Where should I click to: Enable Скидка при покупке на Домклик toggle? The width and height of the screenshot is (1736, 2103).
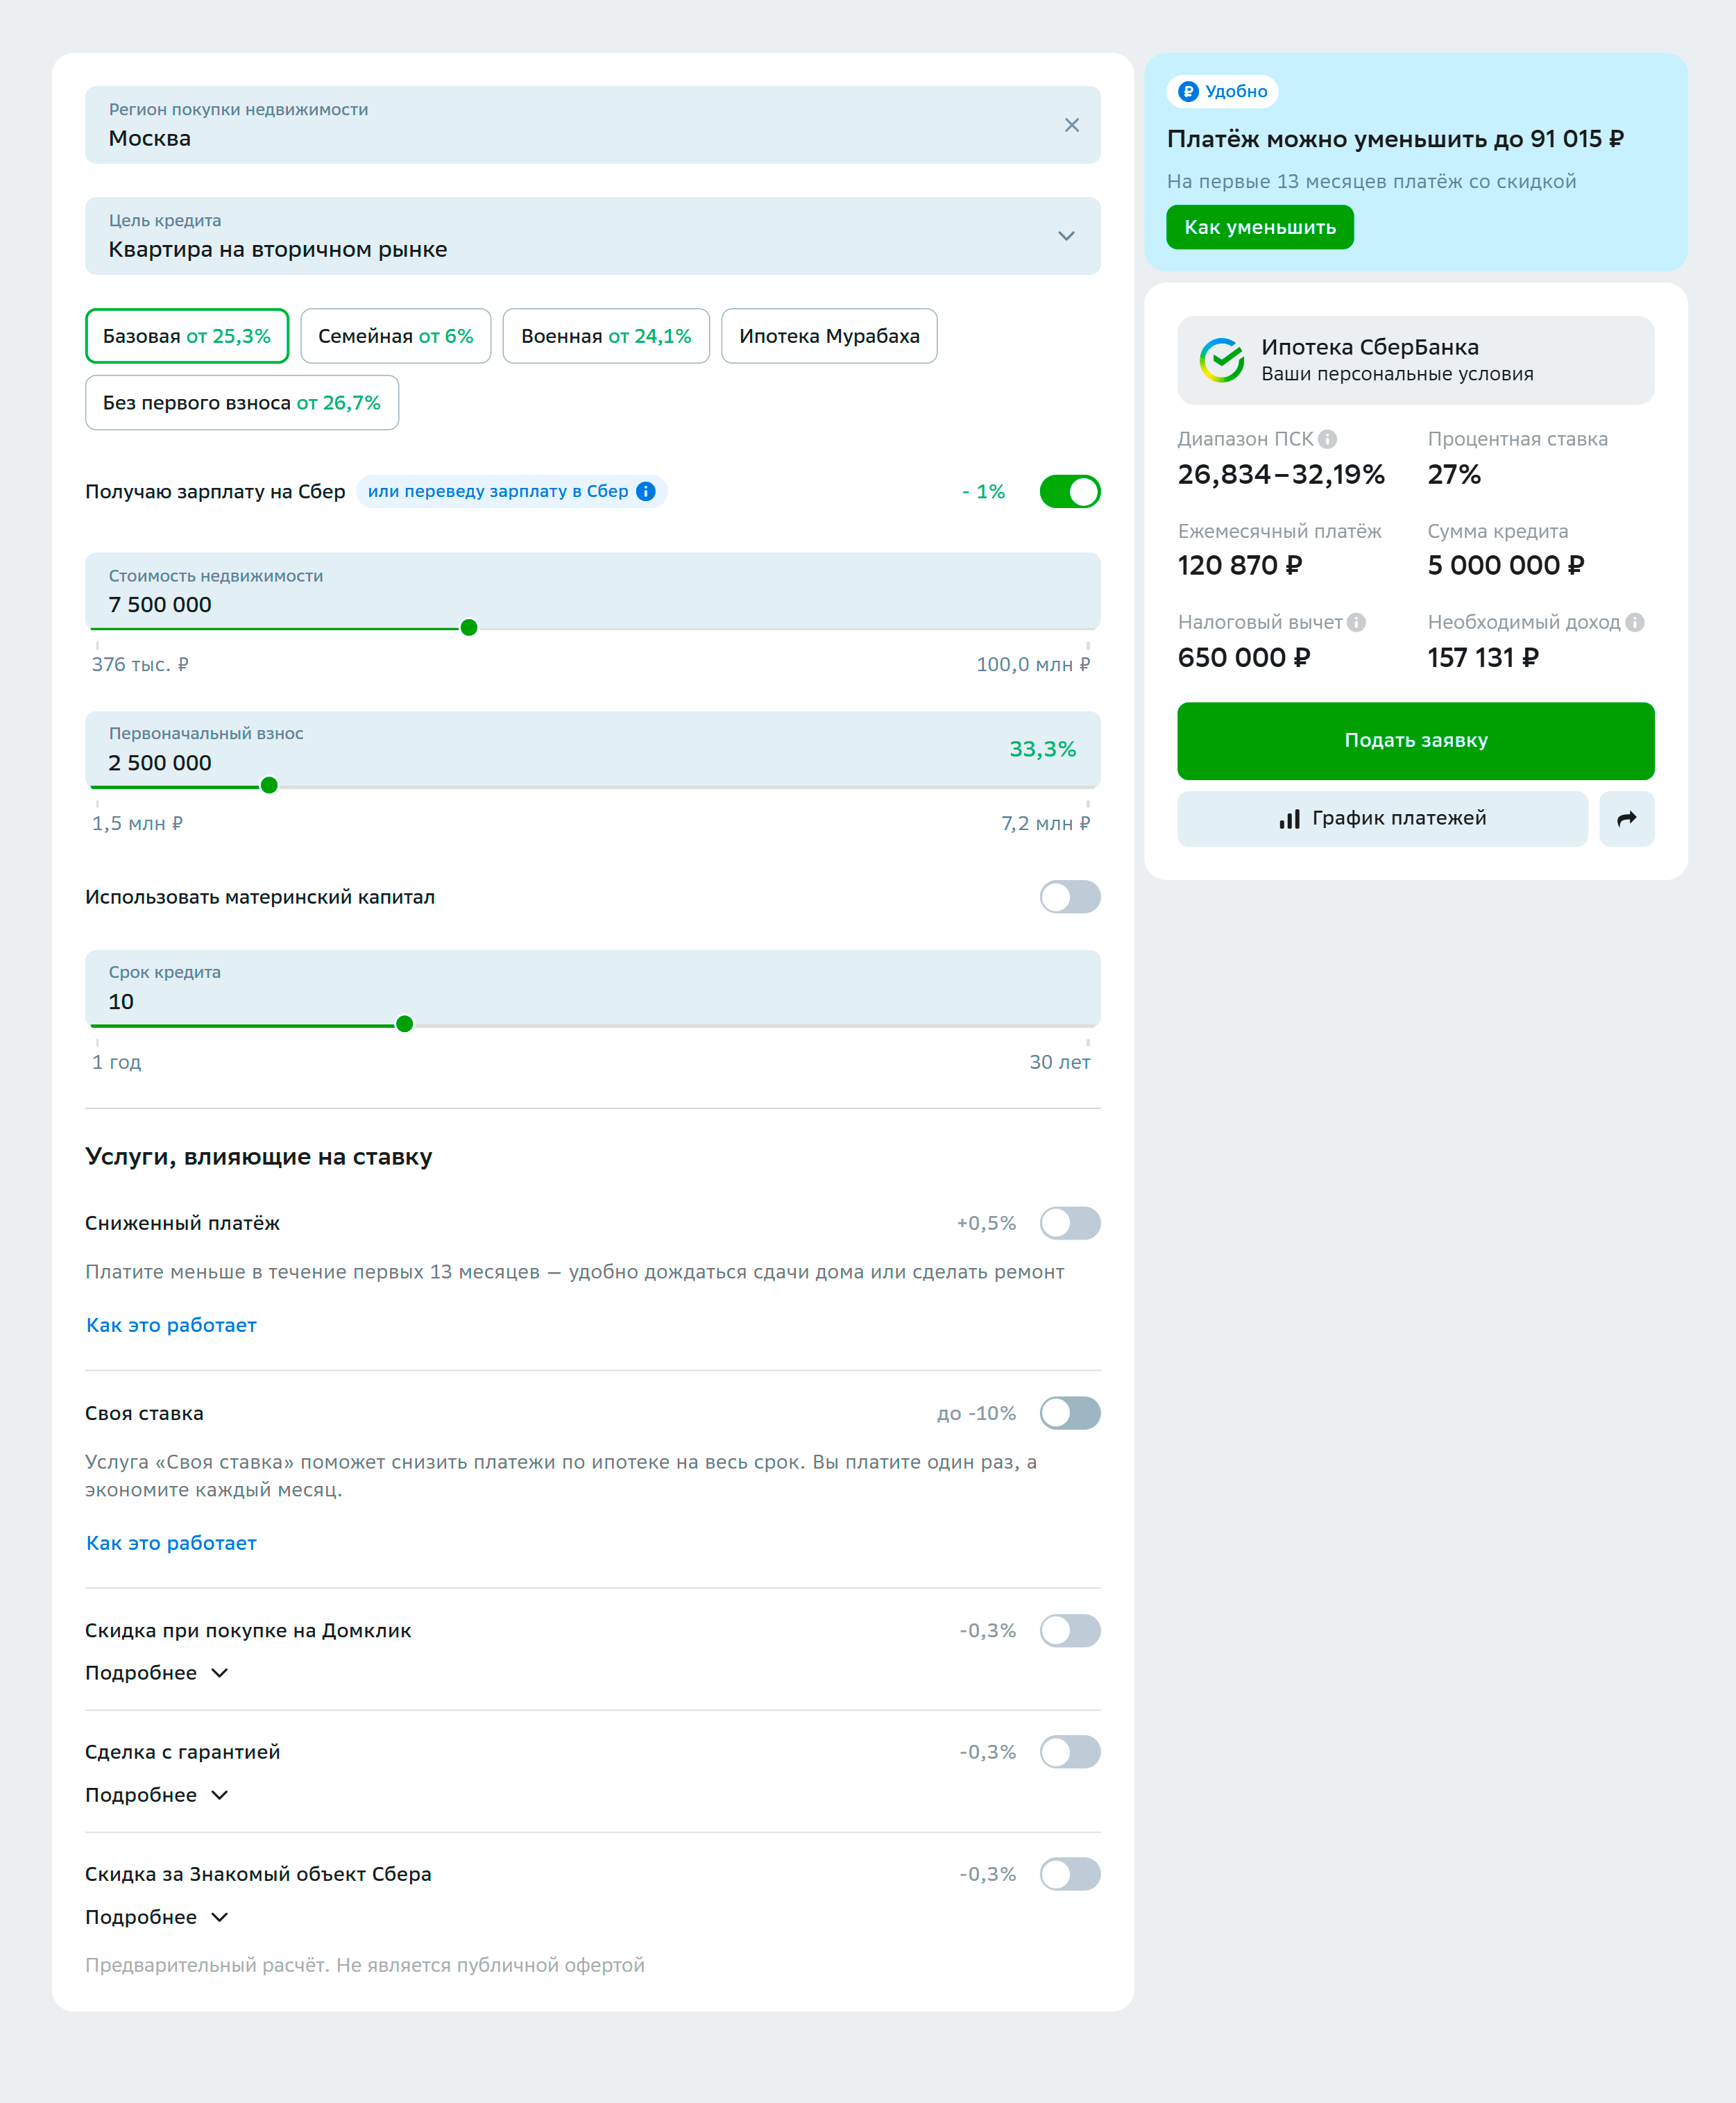(x=1069, y=1630)
